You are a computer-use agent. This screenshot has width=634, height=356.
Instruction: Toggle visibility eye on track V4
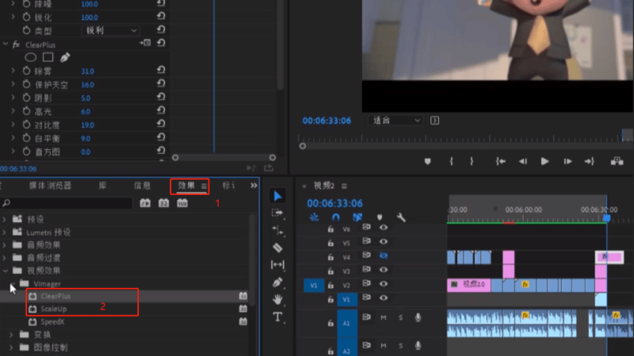tap(384, 257)
